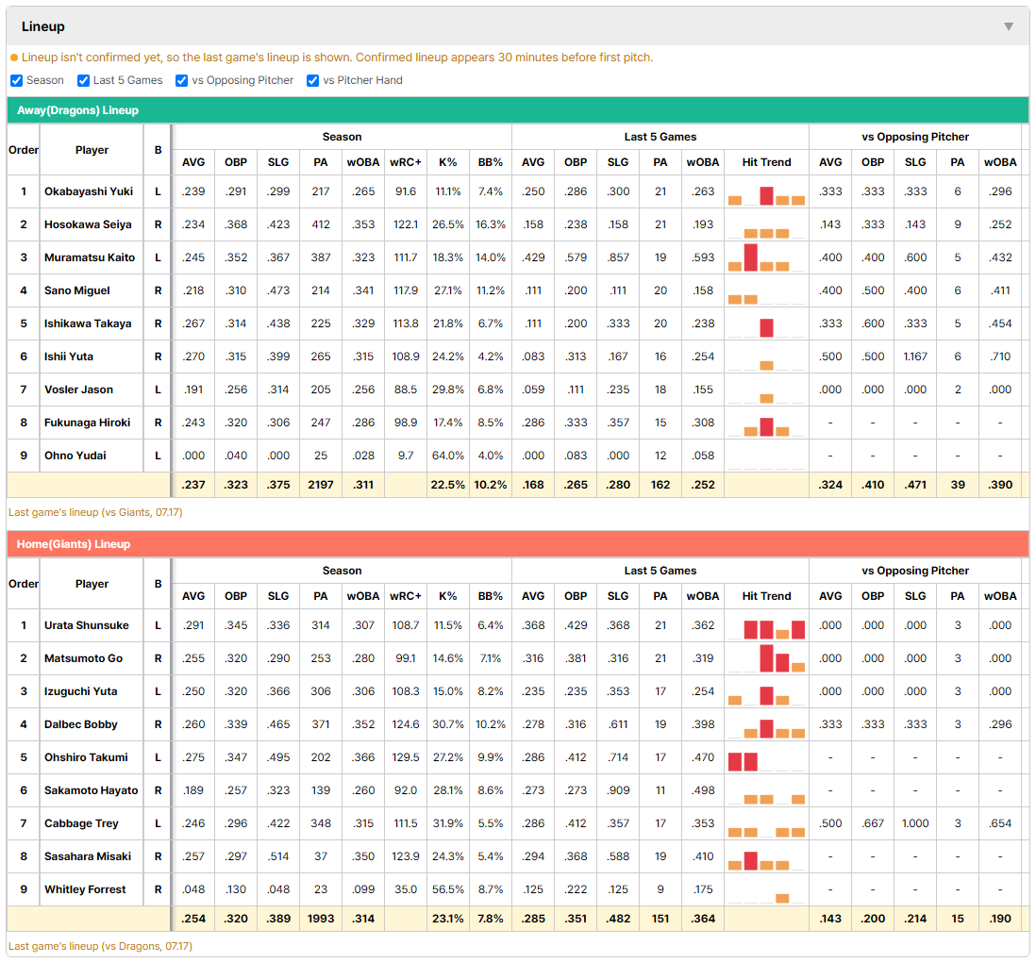Click Urata Shunsuke's hit trend chart
This screenshot has width=1036, height=963.
pyautogui.click(x=766, y=629)
